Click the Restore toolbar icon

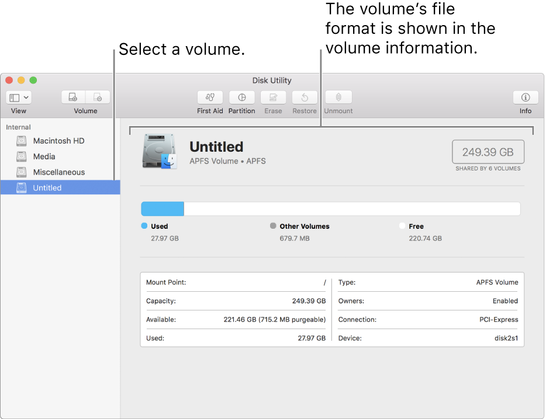305,97
